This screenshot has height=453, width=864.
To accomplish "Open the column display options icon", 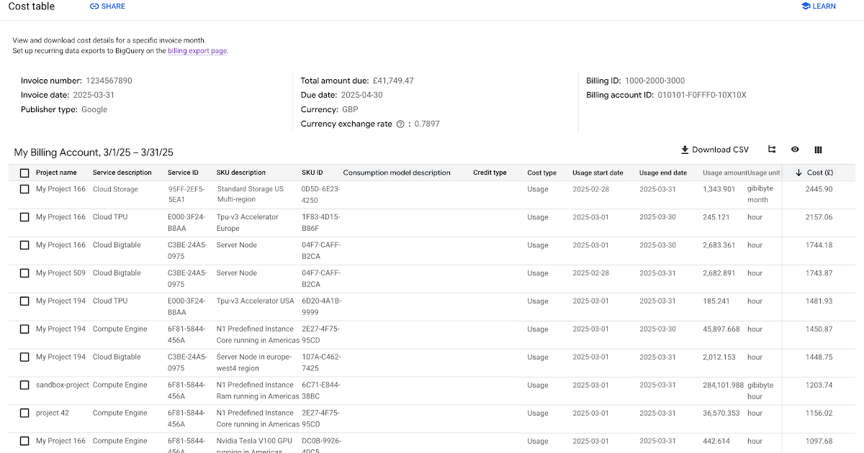I will pyautogui.click(x=818, y=150).
